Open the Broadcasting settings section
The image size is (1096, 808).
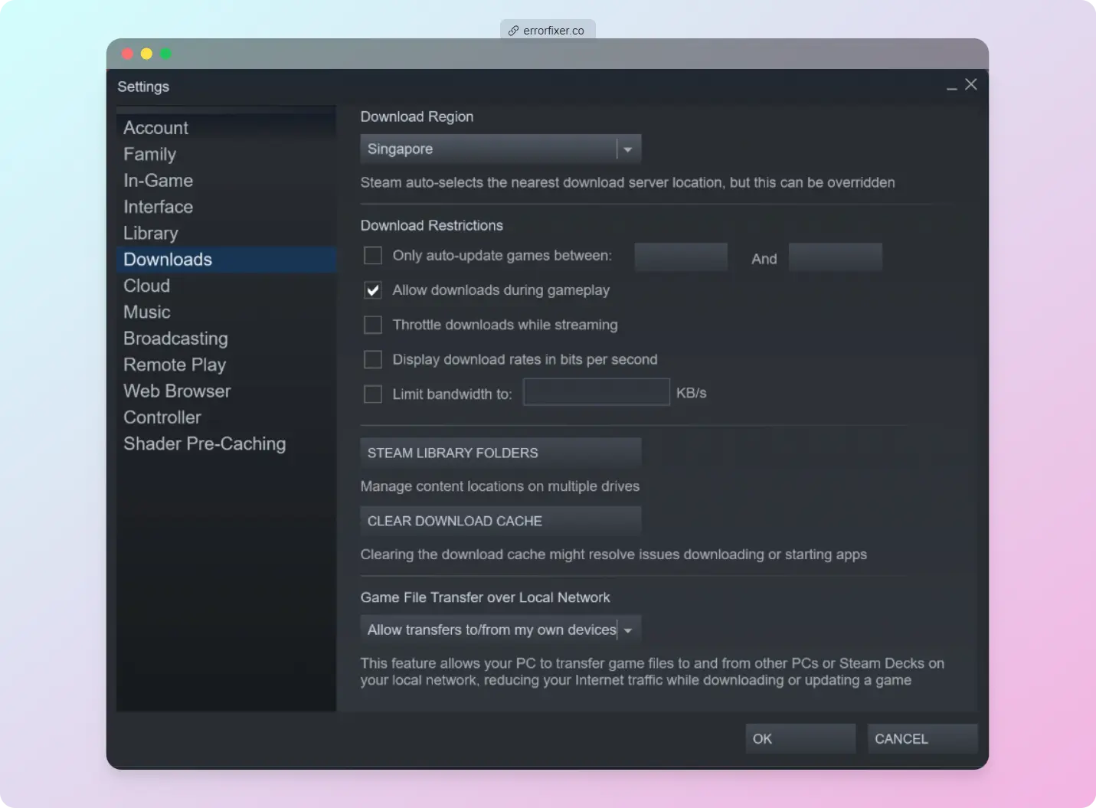(175, 338)
